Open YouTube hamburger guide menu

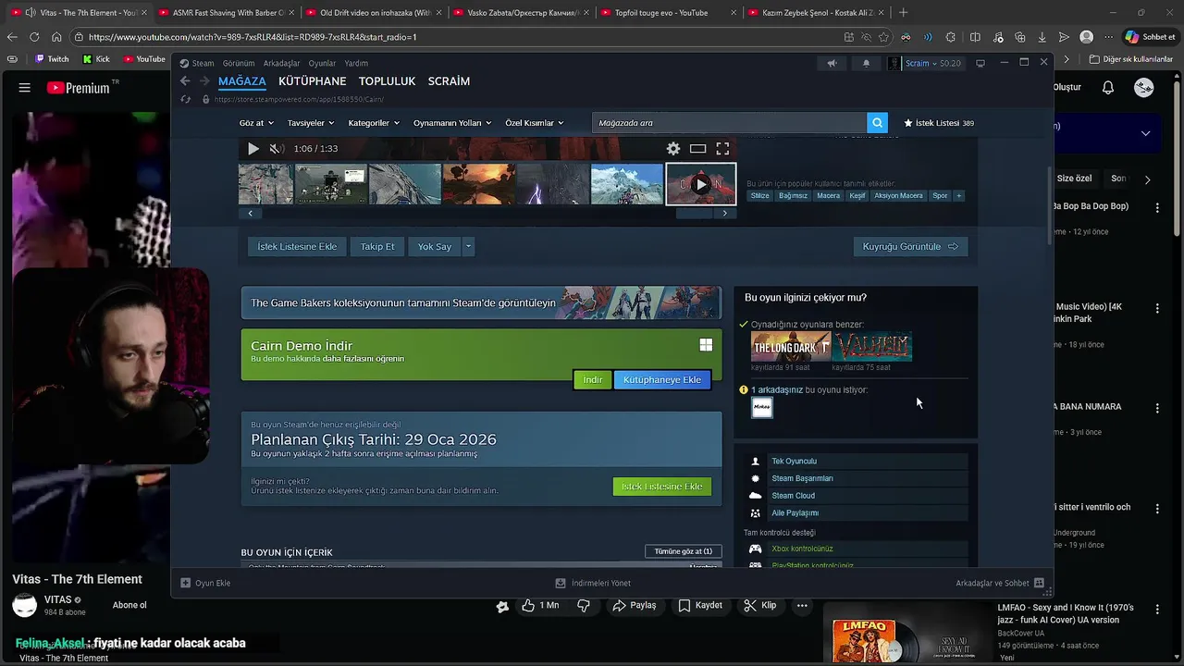point(25,88)
